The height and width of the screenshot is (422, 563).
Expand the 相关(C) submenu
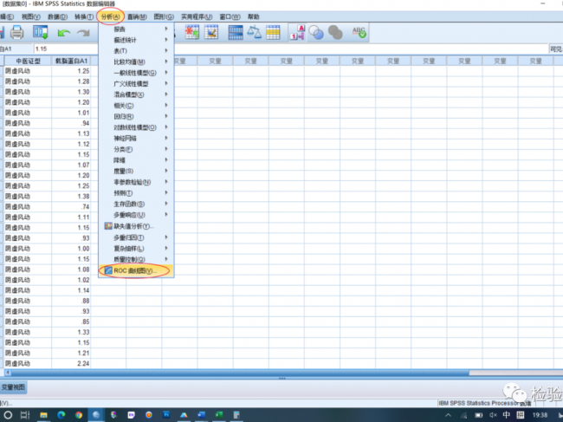click(x=137, y=105)
